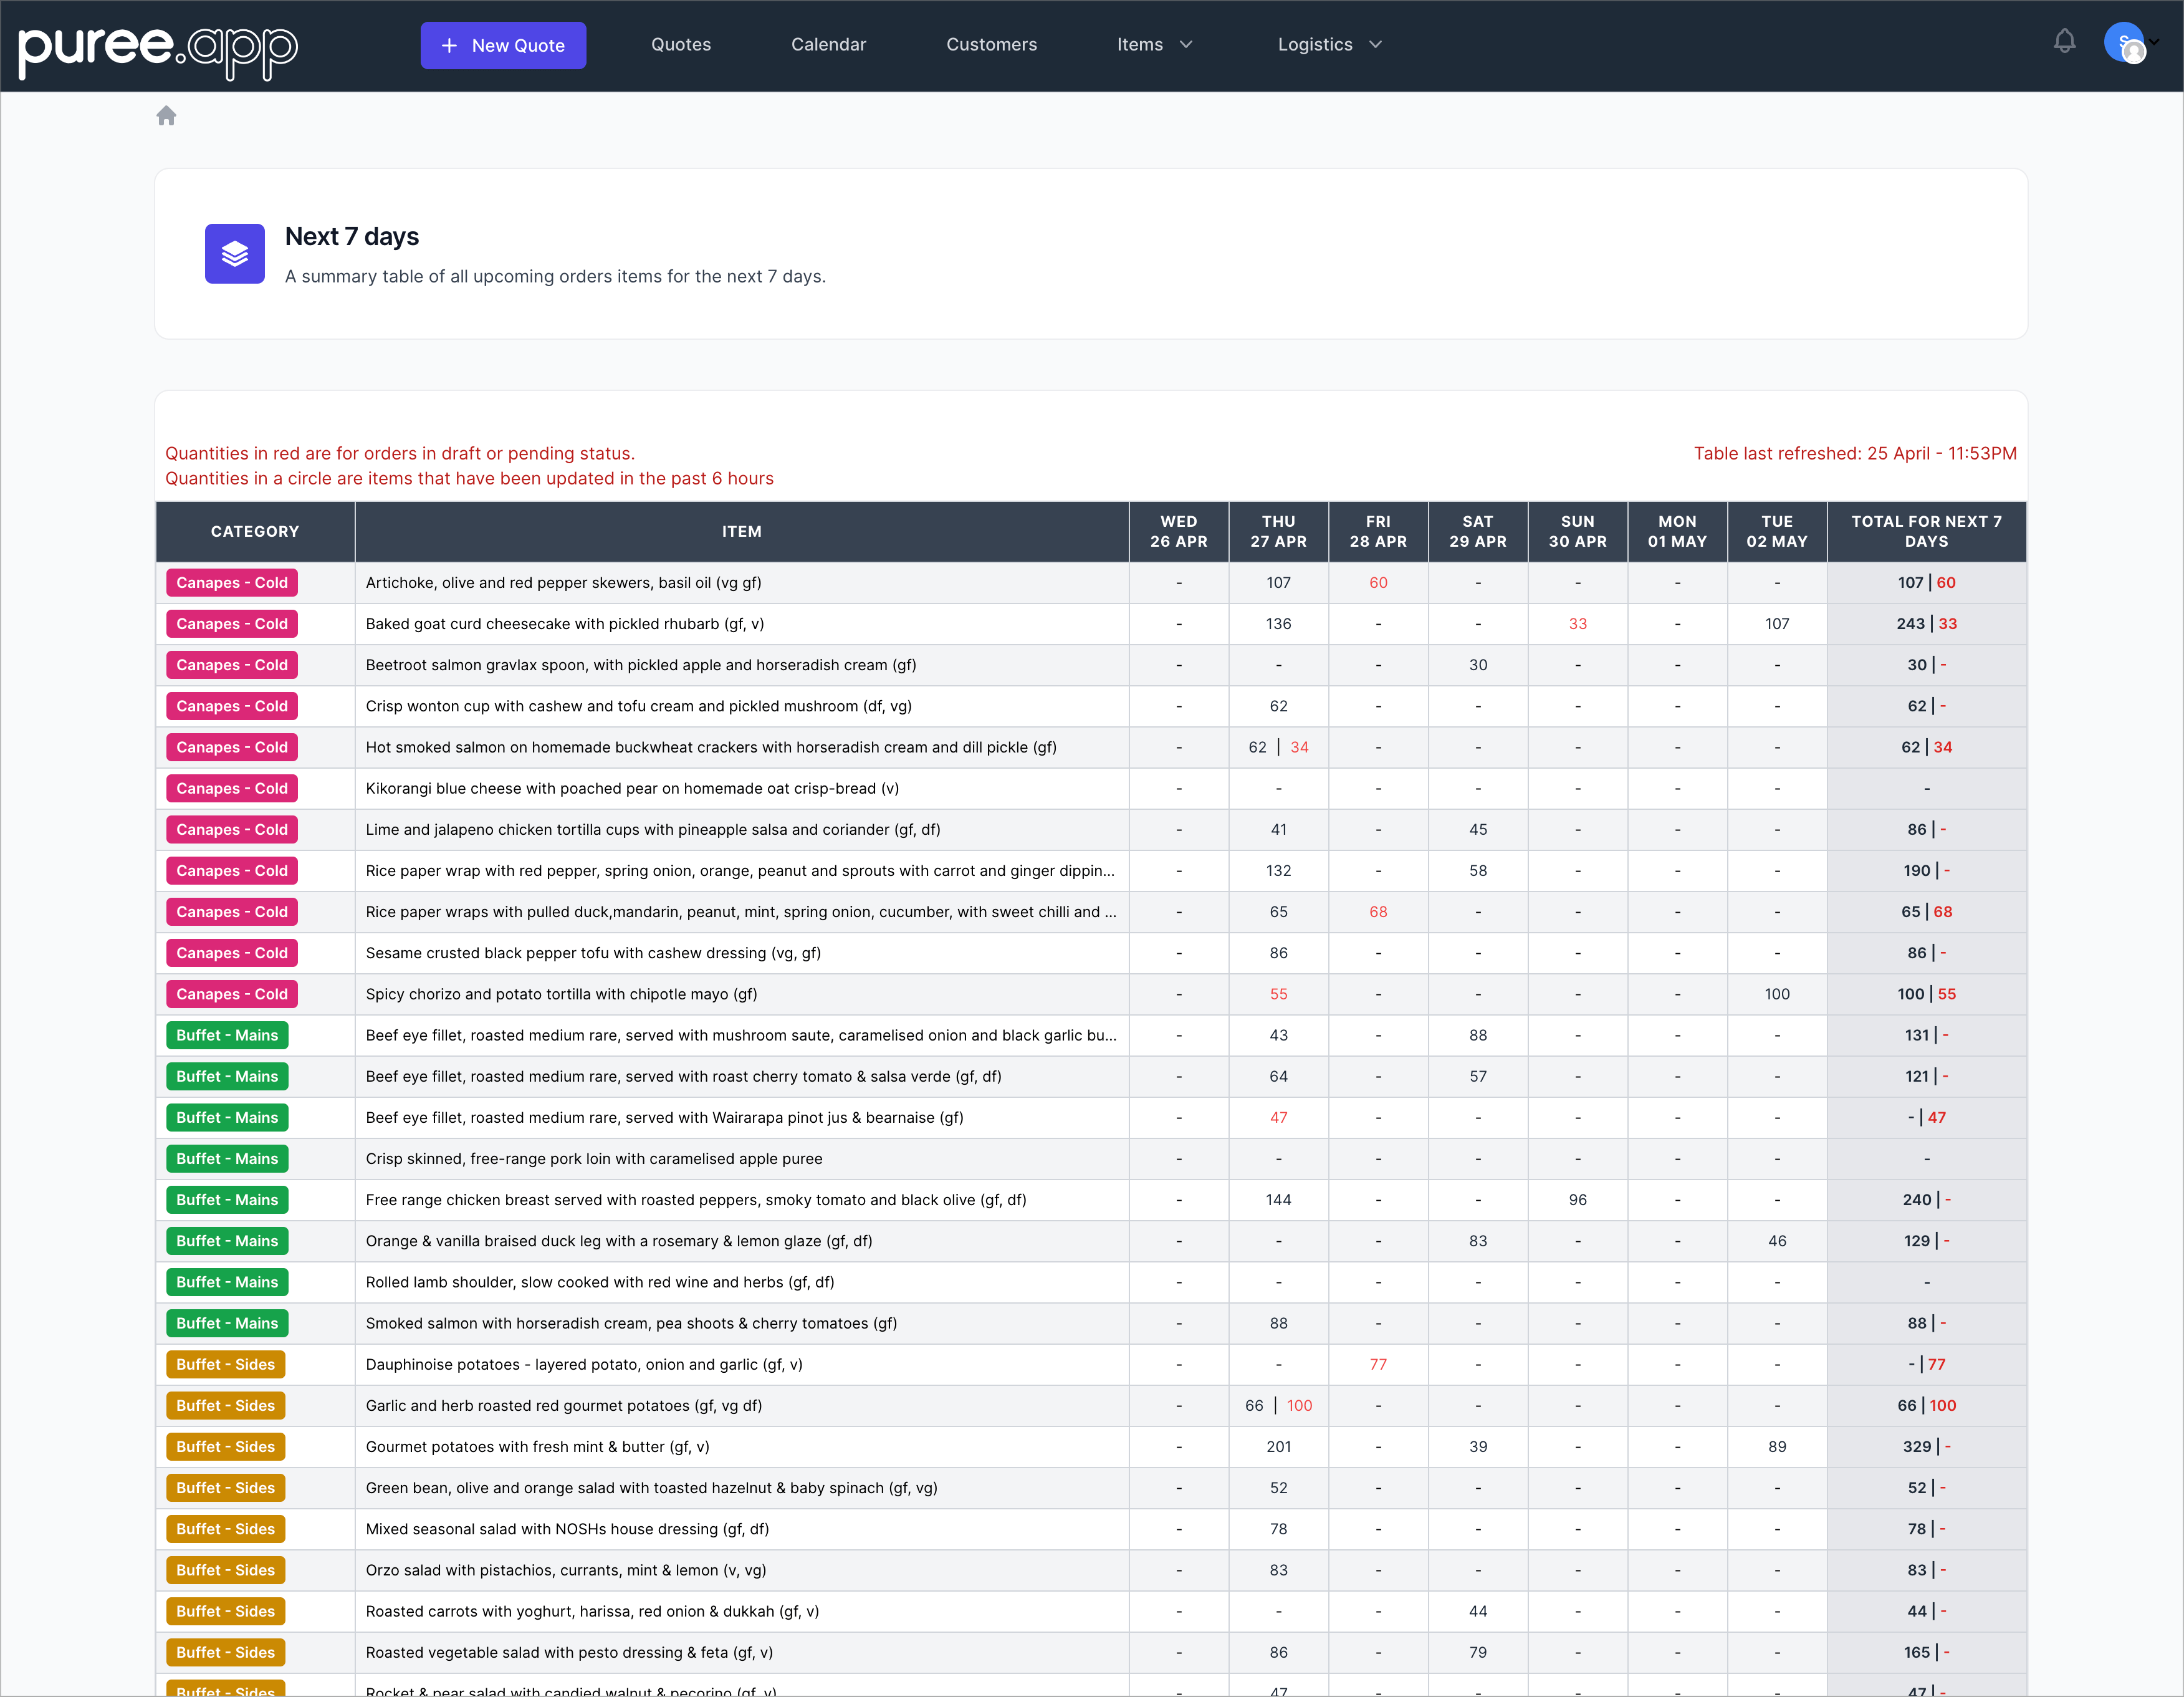The width and height of the screenshot is (2184, 1697).
Task: Click Roasted carrots with yoghurt item
Action: pos(592,1611)
